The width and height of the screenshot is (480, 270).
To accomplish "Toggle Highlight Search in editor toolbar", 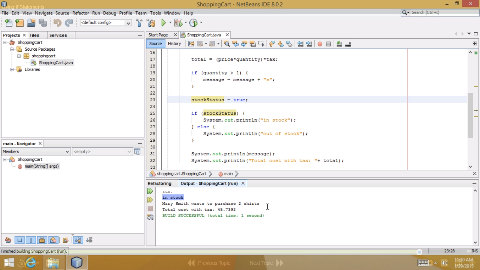I will 253,44.
